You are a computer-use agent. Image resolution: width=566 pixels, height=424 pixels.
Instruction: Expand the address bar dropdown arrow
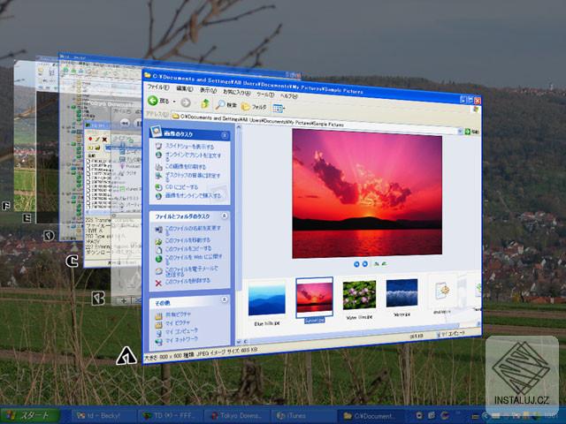(x=460, y=132)
